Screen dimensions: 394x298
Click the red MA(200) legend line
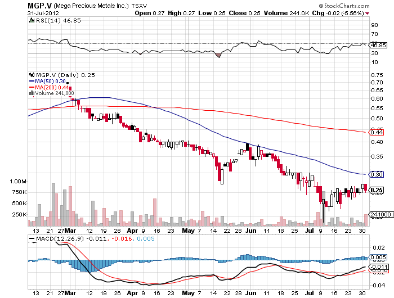(x=32, y=87)
